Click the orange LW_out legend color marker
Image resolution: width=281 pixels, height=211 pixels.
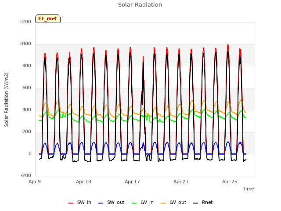[163, 203]
